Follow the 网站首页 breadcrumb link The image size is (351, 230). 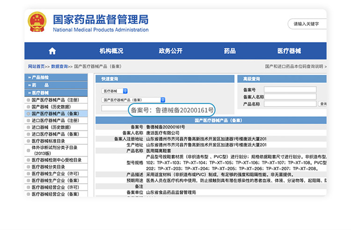(x=36, y=67)
